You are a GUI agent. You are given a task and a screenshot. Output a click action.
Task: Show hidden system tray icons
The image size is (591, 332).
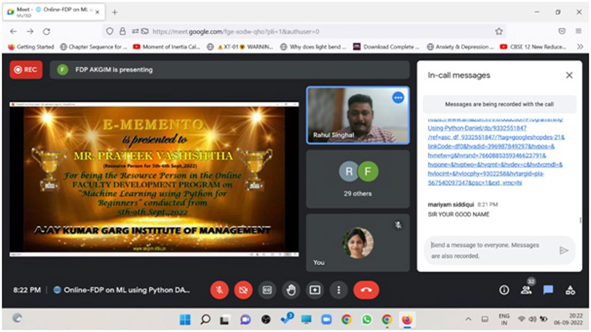(468, 319)
